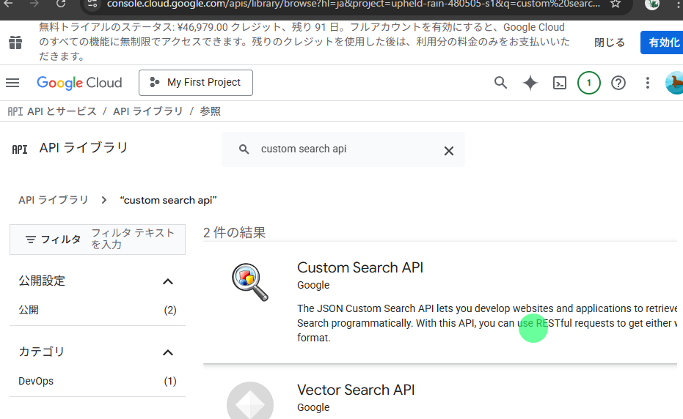Viewport: 683px width, 419px height.
Task: Select the DevOps category filter
Action: [x=36, y=381]
